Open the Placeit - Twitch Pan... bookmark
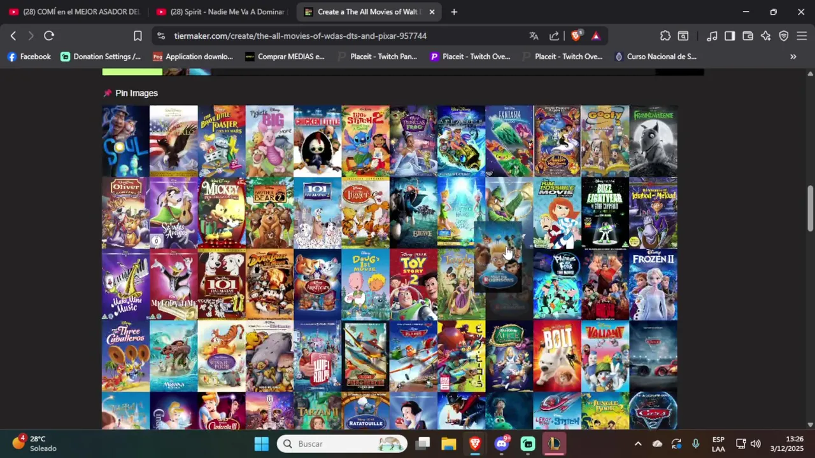 coord(378,57)
